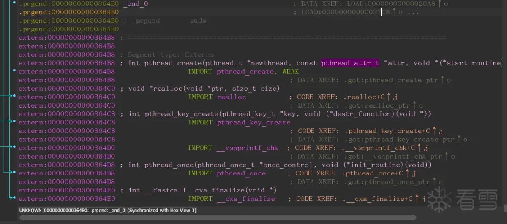Screen dimensions: 507x224
Task: Click the gutter dot beside IMPORT pthread_key_create
Action: pyautogui.click(x=14, y=121)
